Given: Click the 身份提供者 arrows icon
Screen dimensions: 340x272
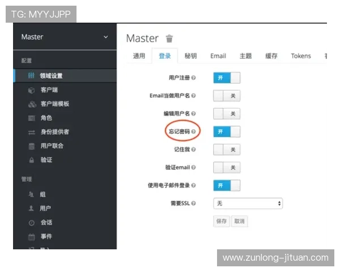Looking at the screenshot, I should tap(32, 132).
